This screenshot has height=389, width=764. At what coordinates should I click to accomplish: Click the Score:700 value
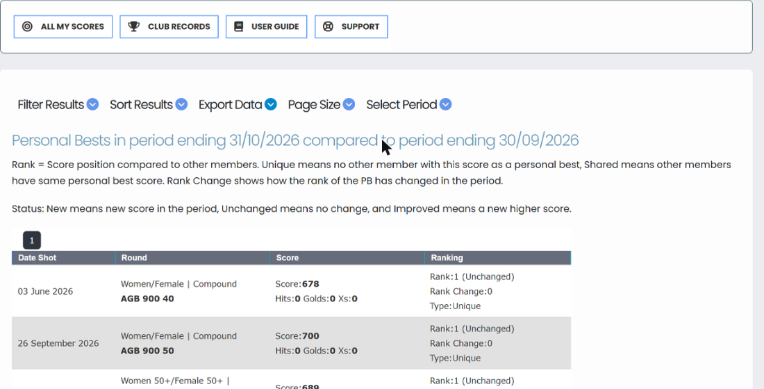click(x=297, y=336)
